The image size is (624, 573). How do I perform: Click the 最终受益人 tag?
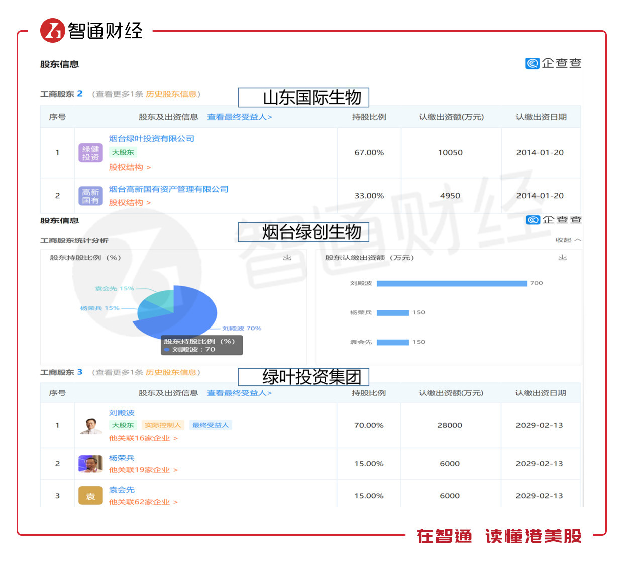(x=210, y=425)
